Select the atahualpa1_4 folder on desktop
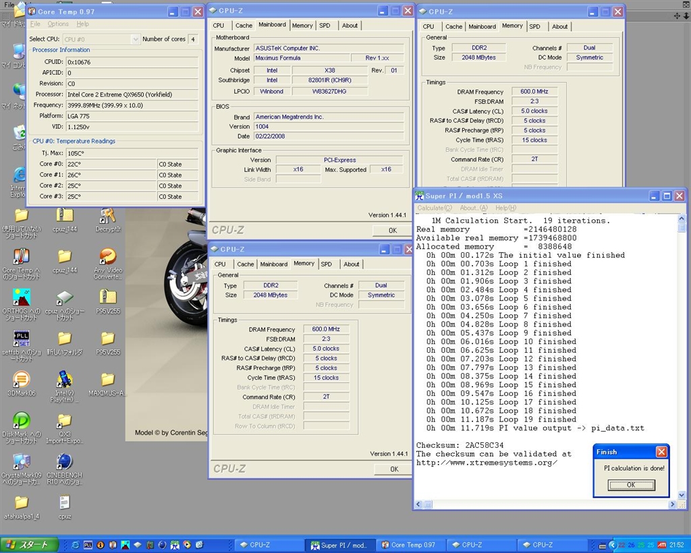The height and width of the screenshot is (553, 691). (x=21, y=503)
